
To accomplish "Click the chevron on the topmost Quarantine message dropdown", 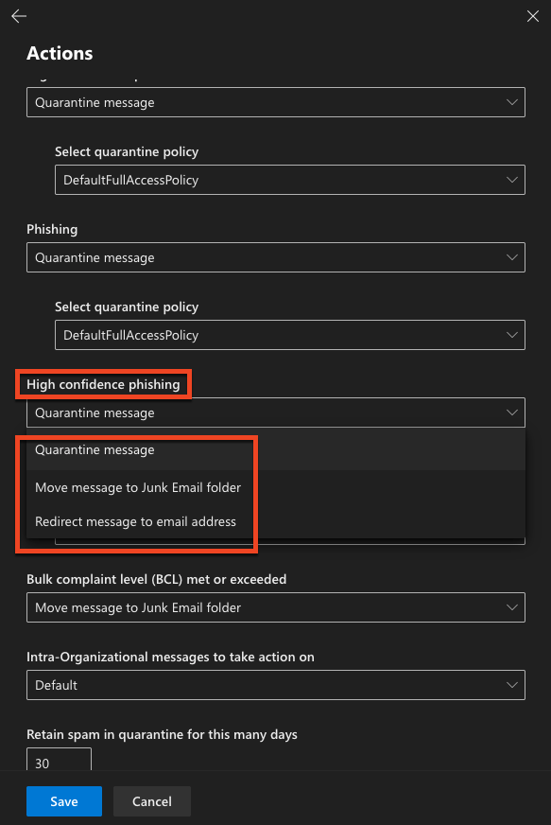I will tap(511, 102).
